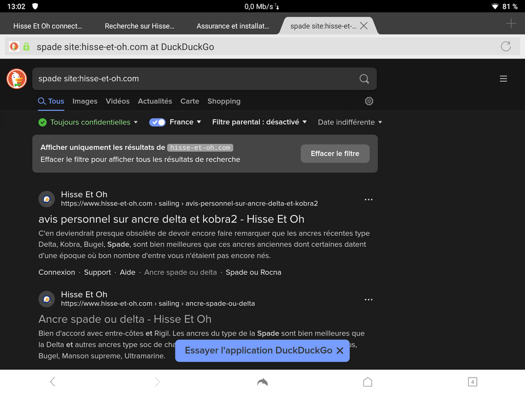
Task: Open a new browser tab with plus icon
Action: pos(511,24)
